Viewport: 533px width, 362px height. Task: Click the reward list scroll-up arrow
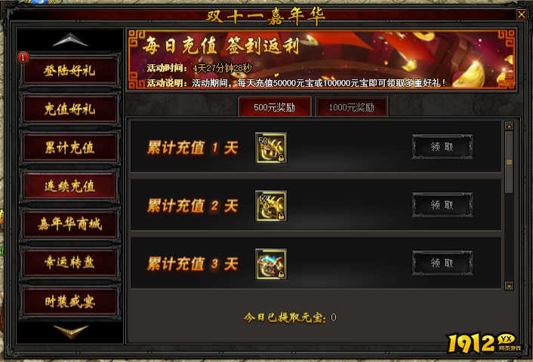[x=509, y=127]
